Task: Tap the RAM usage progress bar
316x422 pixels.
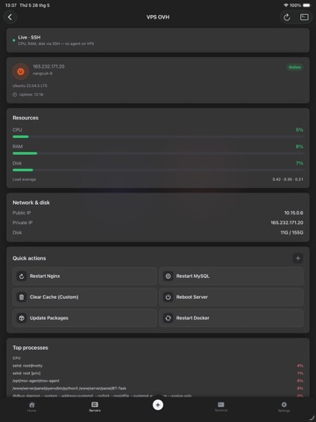Action: 158,153
